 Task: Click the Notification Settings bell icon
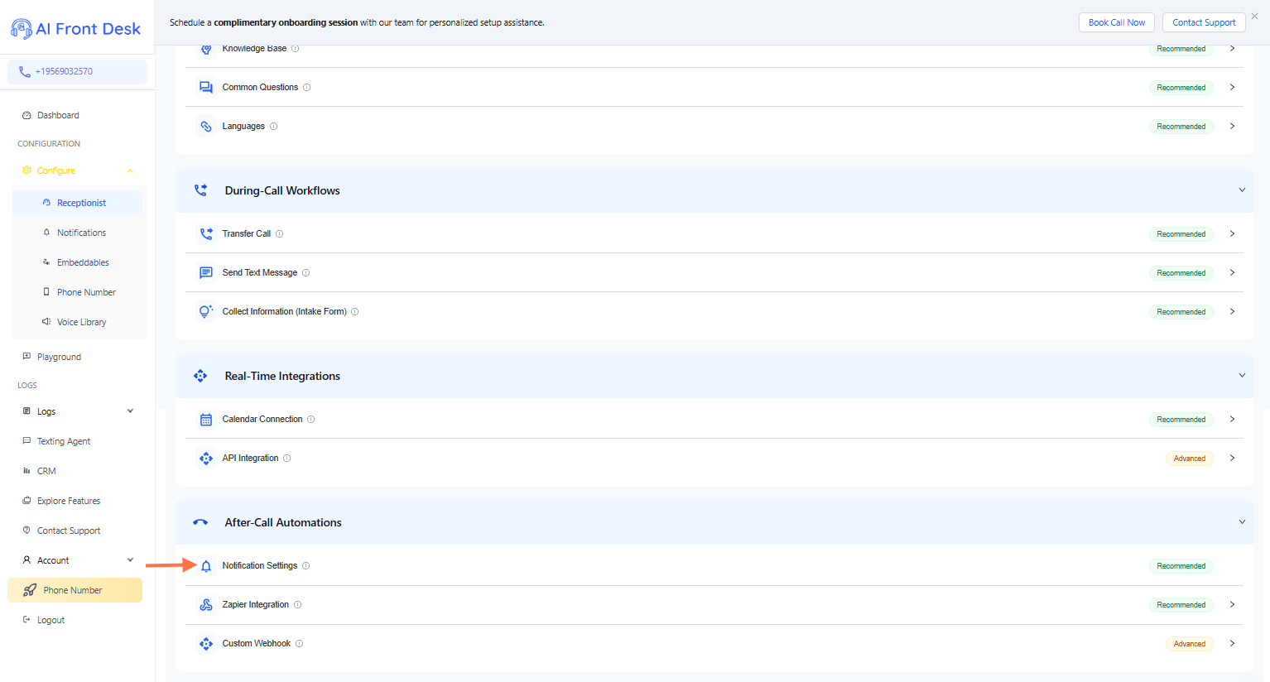coord(206,566)
